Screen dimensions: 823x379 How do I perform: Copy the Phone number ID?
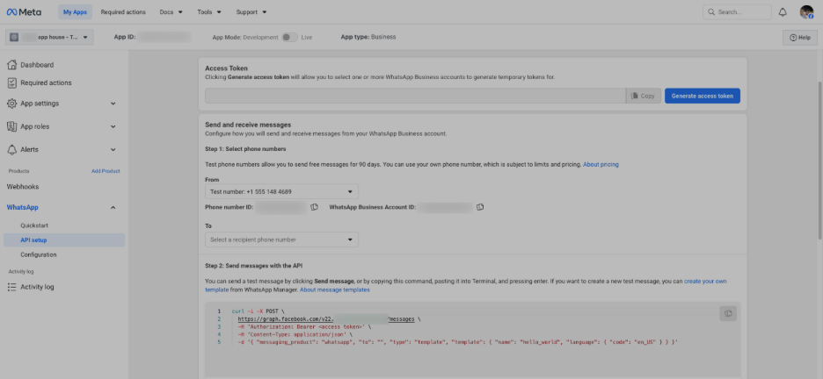click(x=315, y=207)
